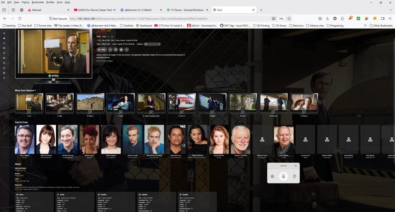Click the Vince Gilligan director link
This screenshot has width=395, height=212.
click(x=107, y=61)
